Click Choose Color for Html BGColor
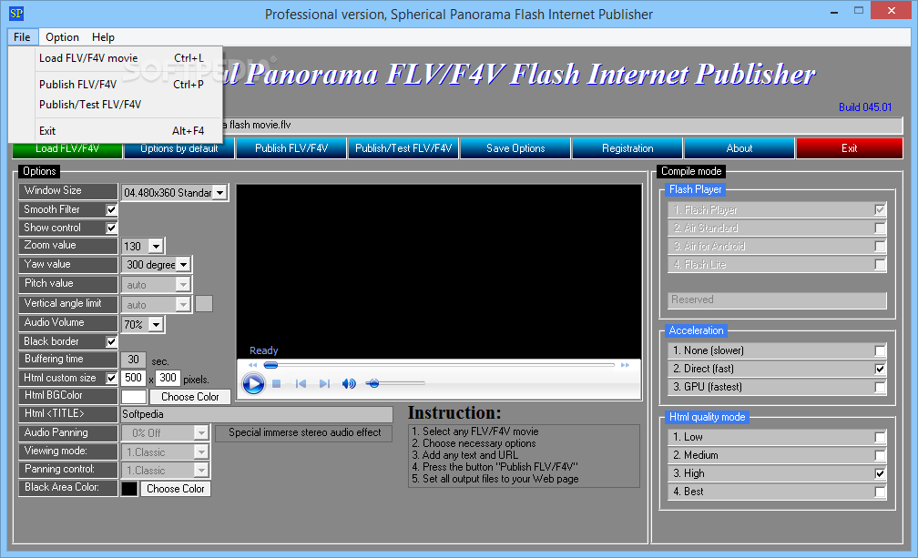 click(x=190, y=397)
